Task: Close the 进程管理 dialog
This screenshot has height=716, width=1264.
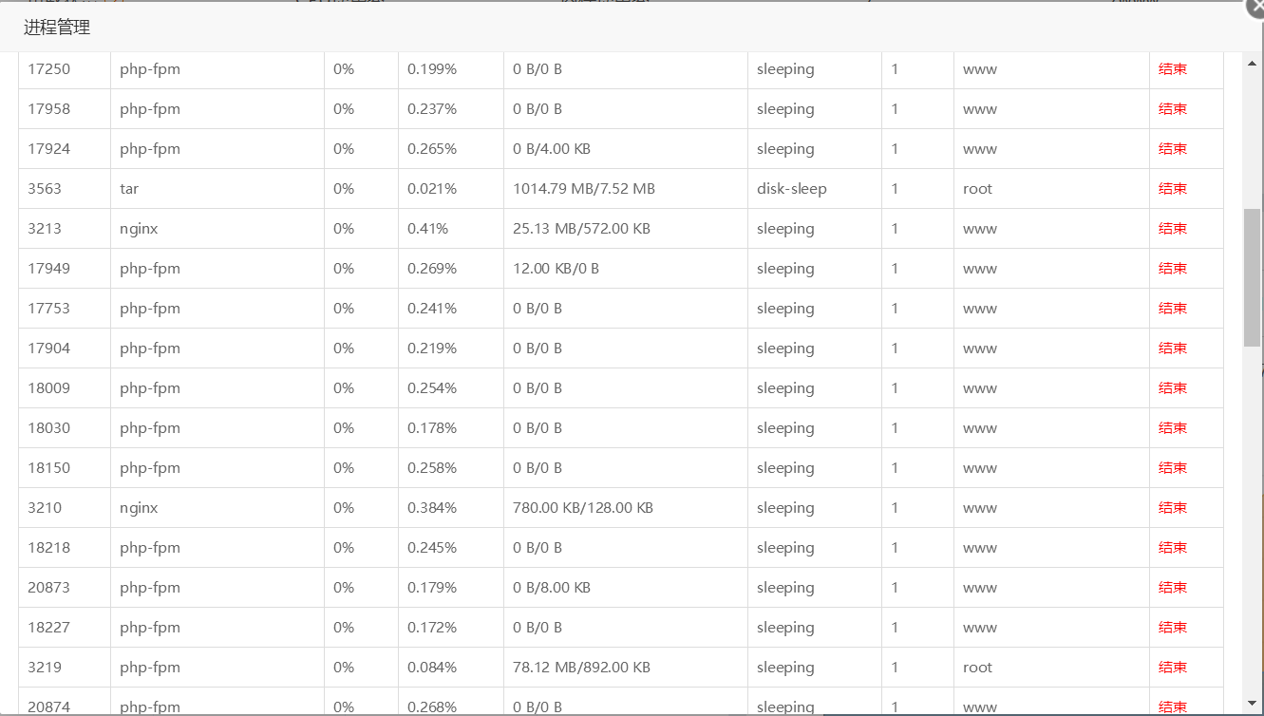Action: click(x=1255, y=5)
